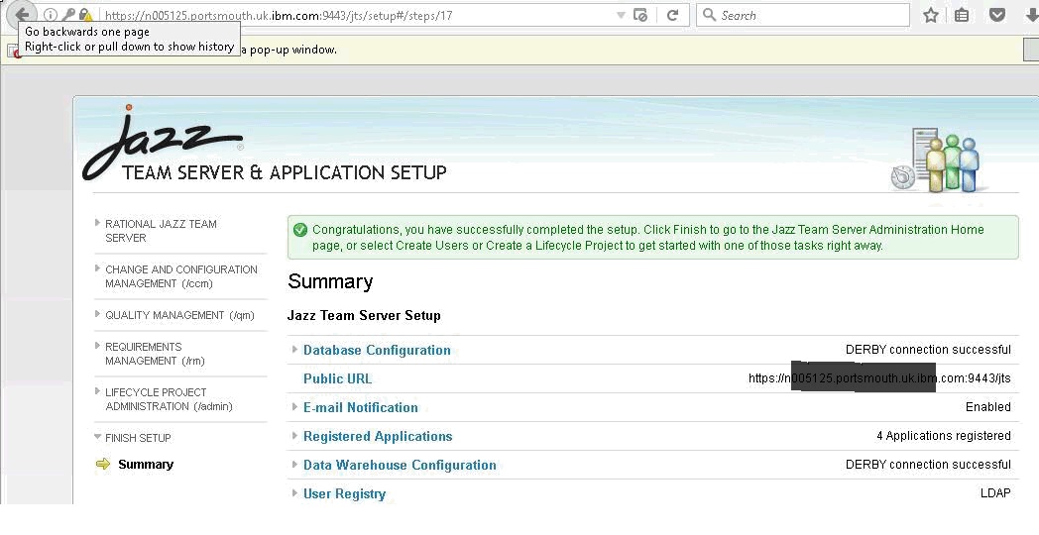Click Data Warehouse 'DERBY connection successful' text
1039x535 pixels.
[928, 464]
